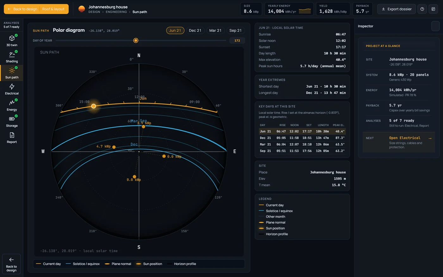Click the day of year value field 172
This screenshot has height=277, width=443.
click(x=237, y=41)
